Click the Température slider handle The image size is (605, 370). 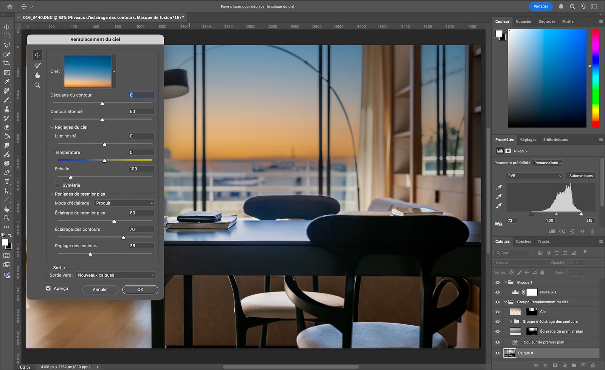(x=105, y=160)
